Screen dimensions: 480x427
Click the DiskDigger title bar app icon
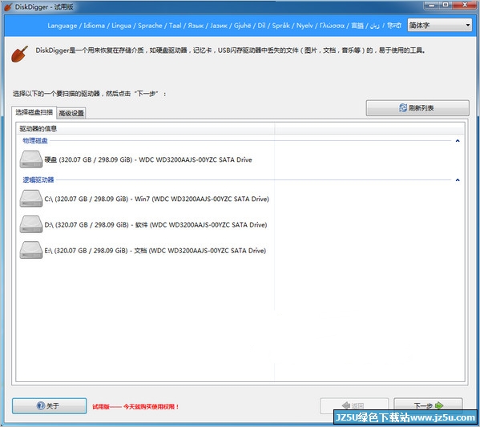[8, 6]
